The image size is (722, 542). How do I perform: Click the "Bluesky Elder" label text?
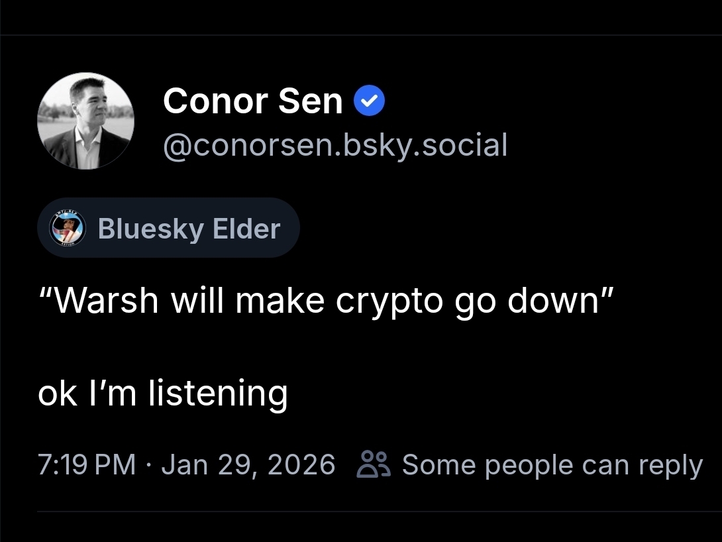189,229
